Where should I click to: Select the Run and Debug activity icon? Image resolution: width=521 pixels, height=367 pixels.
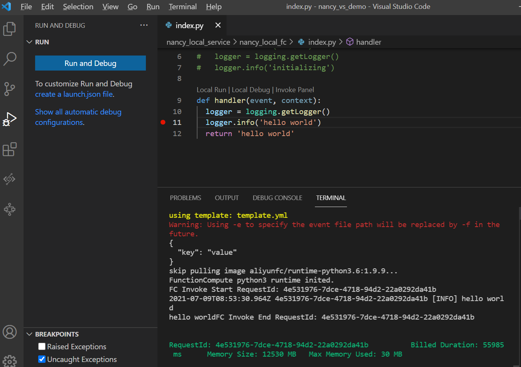coord(10,119)
